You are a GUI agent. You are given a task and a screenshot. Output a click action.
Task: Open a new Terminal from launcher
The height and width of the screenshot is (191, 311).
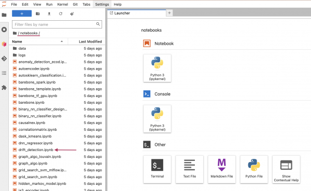point(157,169)
